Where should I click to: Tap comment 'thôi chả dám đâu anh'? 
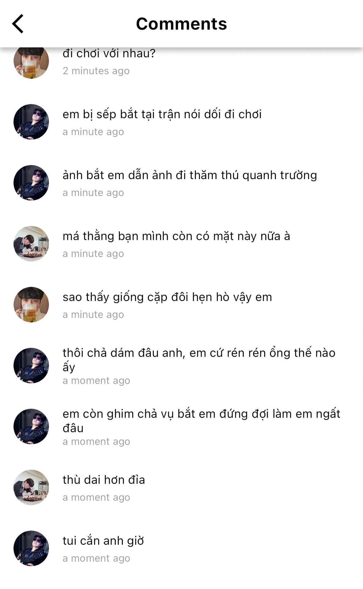tap(199, 360)
